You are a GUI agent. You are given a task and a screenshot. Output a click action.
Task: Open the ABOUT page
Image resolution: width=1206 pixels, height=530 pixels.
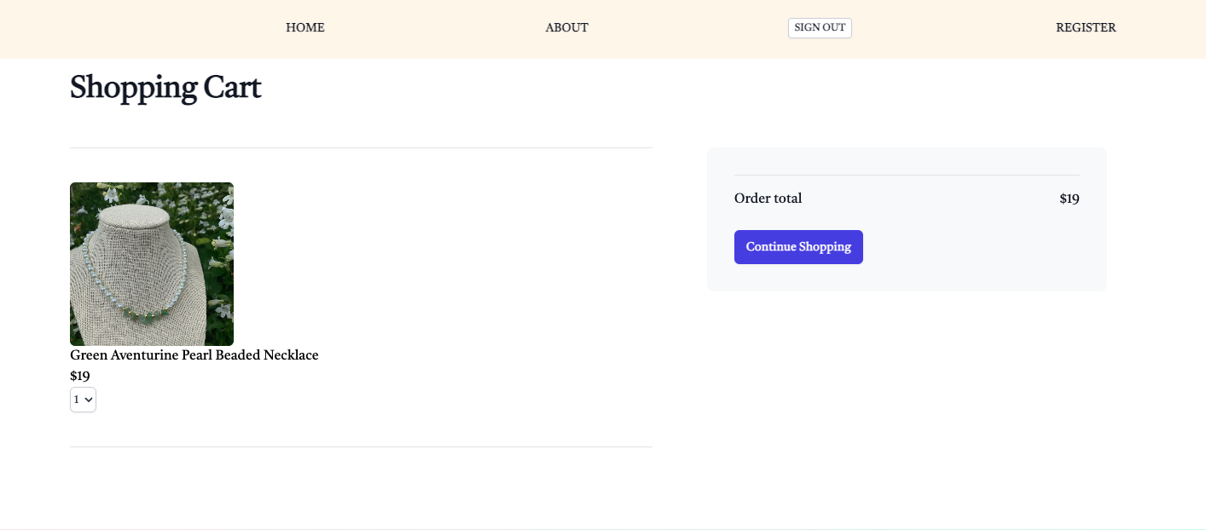click(x=566, y=27)
